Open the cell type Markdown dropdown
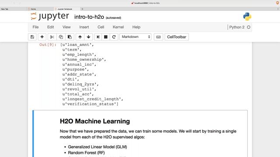The image size is (280, 157). [x=135, y=37]
